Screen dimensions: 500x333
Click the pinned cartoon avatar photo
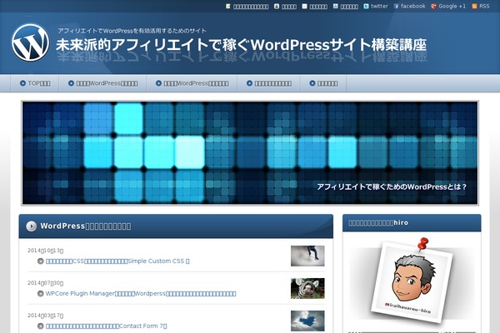click(x=412, y=281)
